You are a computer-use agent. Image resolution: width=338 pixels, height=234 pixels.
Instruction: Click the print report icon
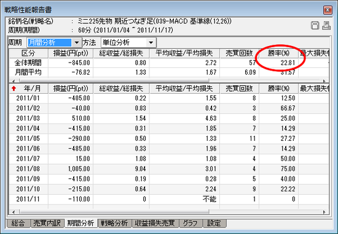(326, 25)
